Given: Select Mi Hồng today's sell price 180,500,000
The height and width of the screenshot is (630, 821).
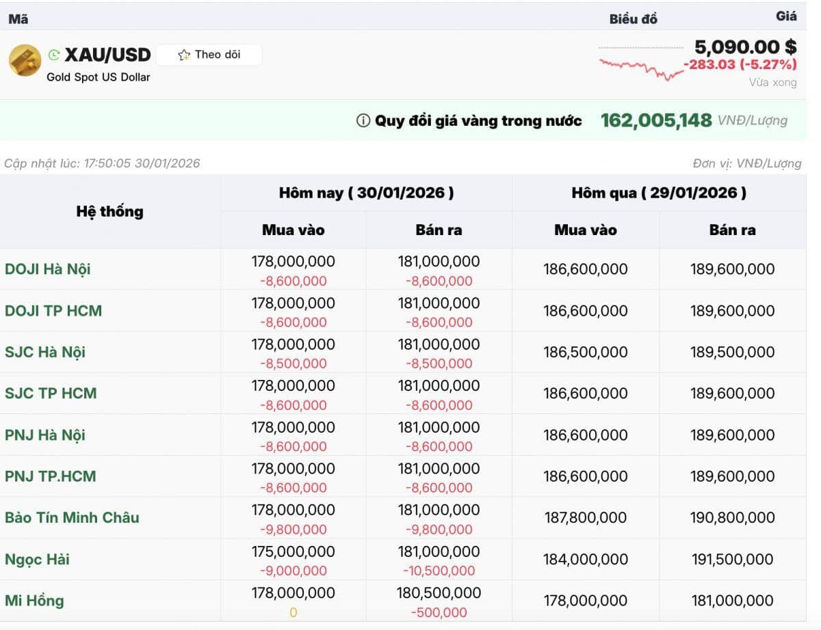Looking at the screenshot, I should pyautogui.click(x=439, y=593).
